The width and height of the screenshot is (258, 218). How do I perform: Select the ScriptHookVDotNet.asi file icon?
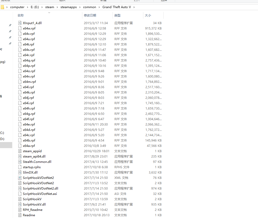(20, 194)
